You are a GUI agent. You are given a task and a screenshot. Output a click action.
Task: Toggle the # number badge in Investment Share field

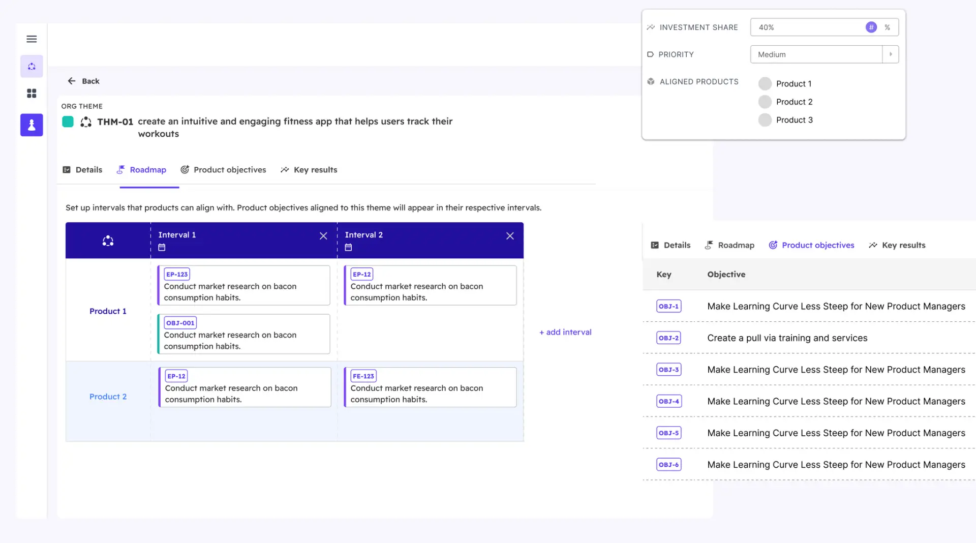point(871,27)
